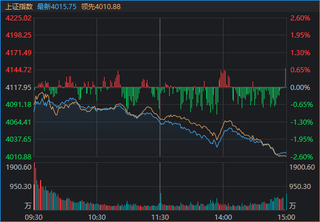Click the left 1900.60 volume axis label
Screen dimensions: 320x222
19,167
